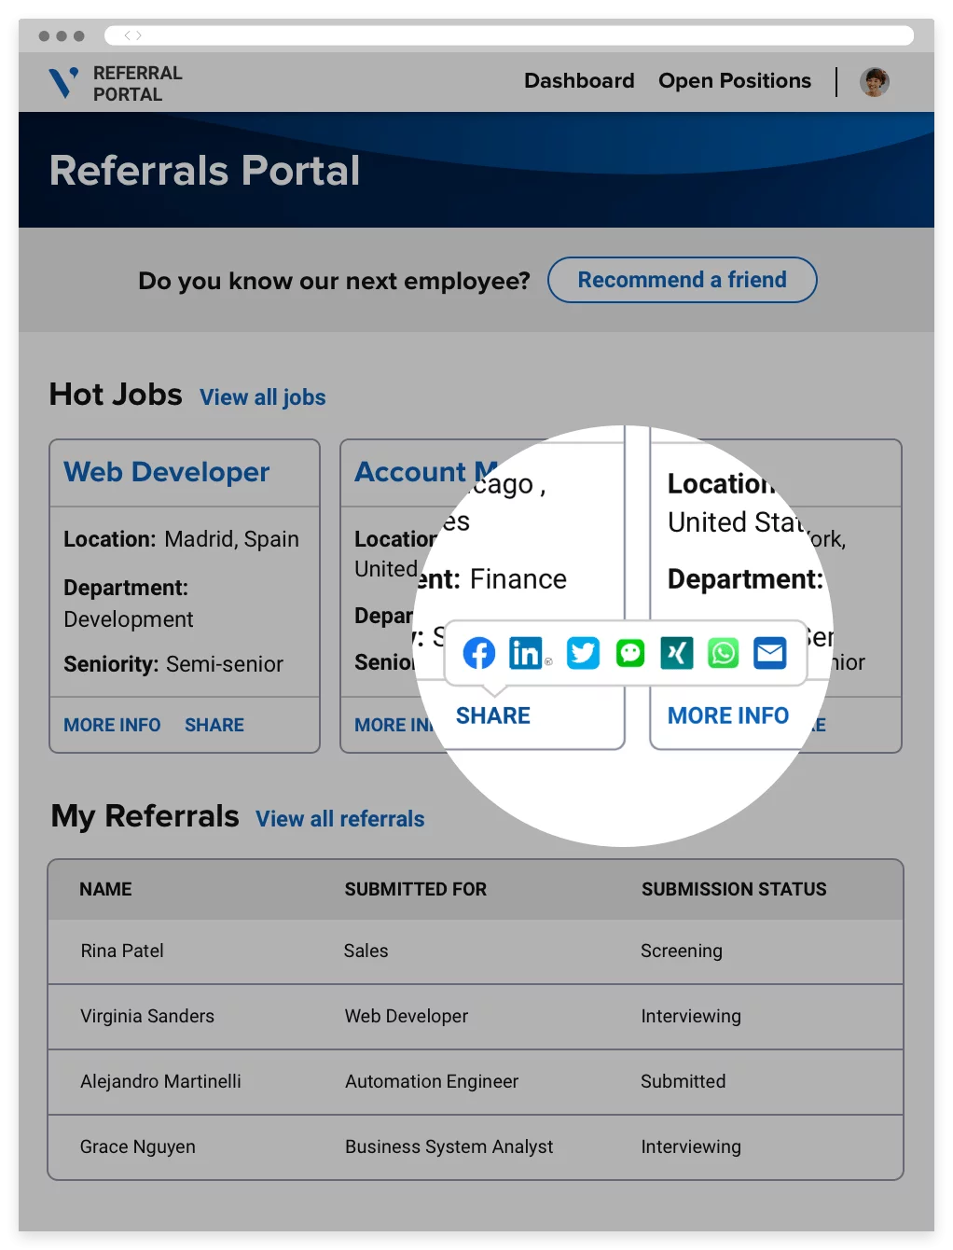The width and height of the screenshot is (953, 1250).
Task: Open user profile avatar in header
Action: [x=875, y=82]
